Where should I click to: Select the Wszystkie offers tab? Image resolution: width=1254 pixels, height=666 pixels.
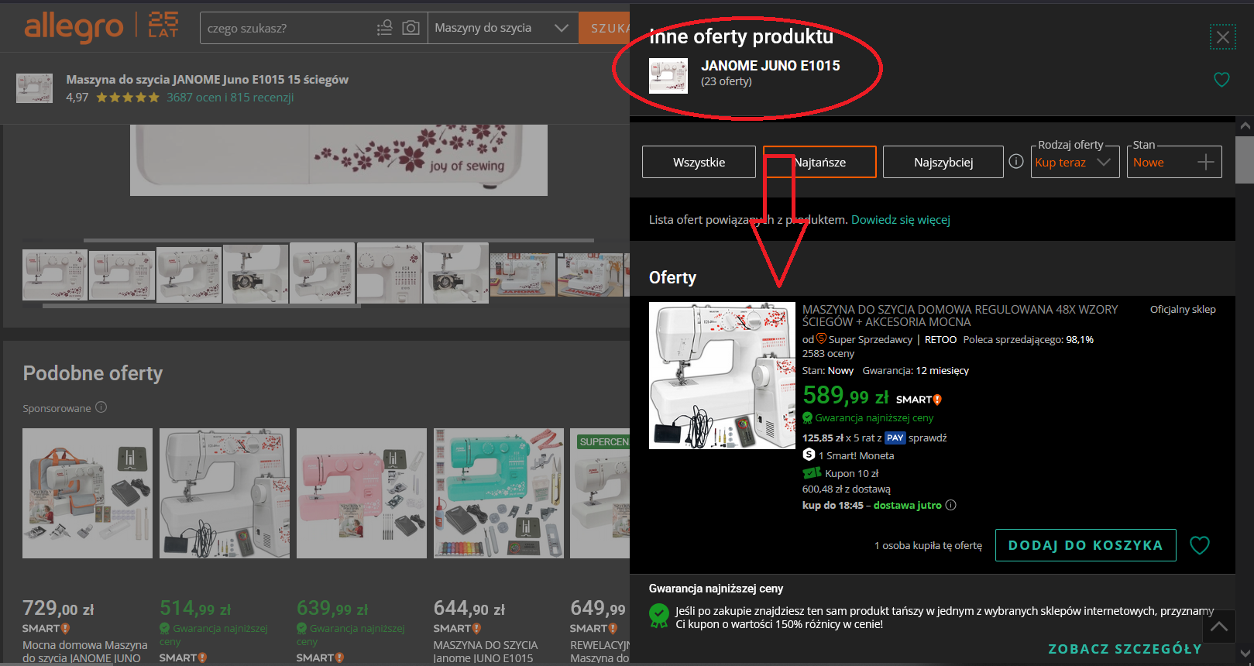[699, 162]
